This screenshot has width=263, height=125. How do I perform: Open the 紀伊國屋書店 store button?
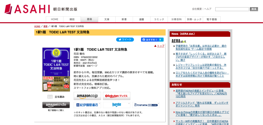click(87, 105)
